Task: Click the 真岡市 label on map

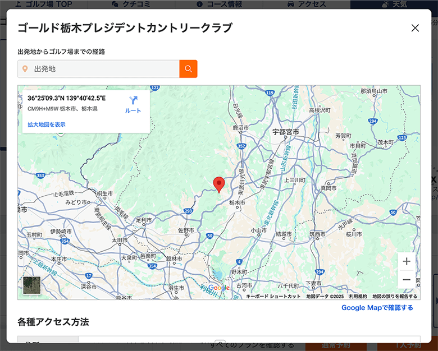Action: (328, 188)
